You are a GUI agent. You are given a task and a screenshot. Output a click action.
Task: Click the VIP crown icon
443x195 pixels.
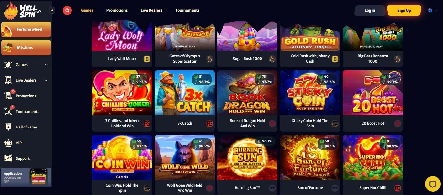coord(8,143)
